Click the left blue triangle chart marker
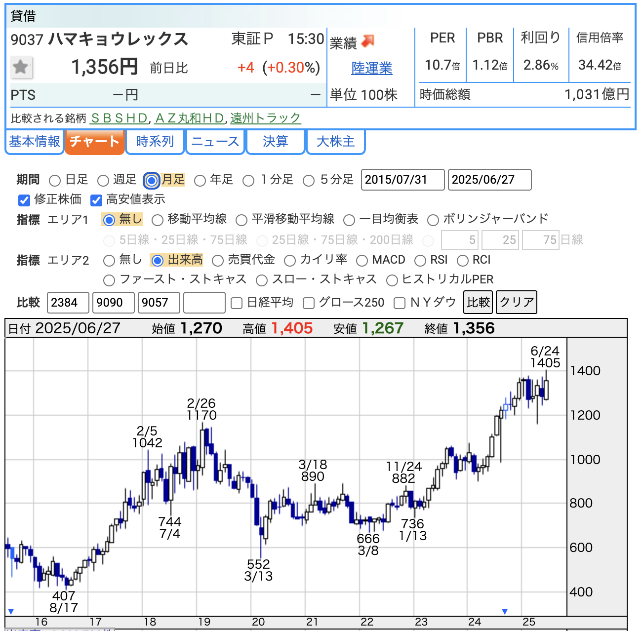The width and height of the screenshot is (643, 631). point(11,611)
